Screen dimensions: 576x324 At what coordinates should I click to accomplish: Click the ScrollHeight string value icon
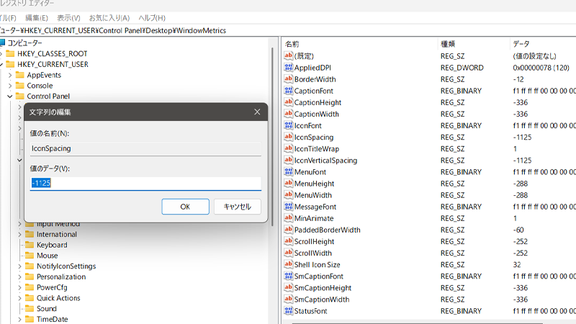289,241
